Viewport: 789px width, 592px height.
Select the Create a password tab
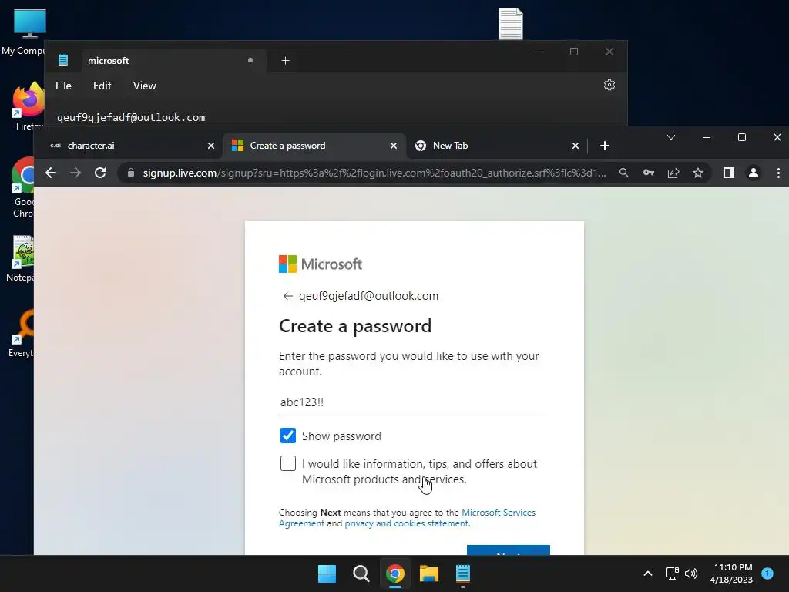[314, 146]
